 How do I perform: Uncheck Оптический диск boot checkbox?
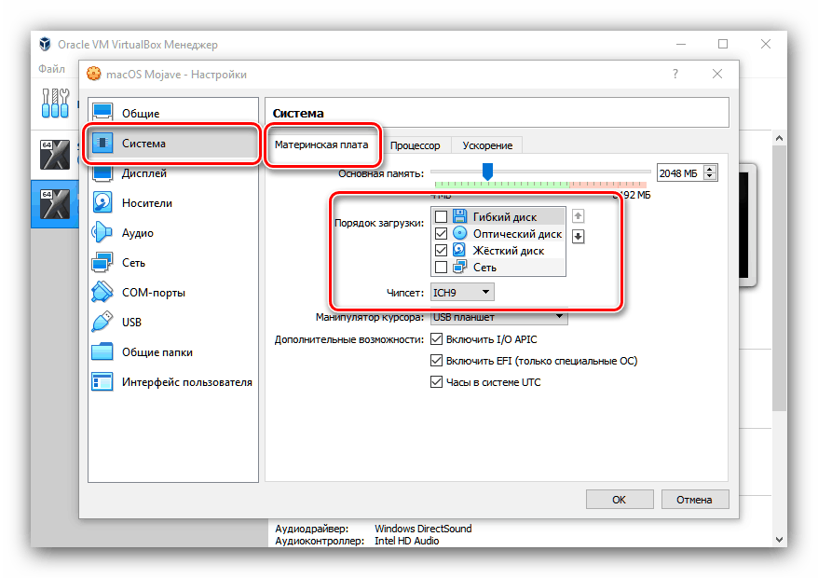click(441, 233)
